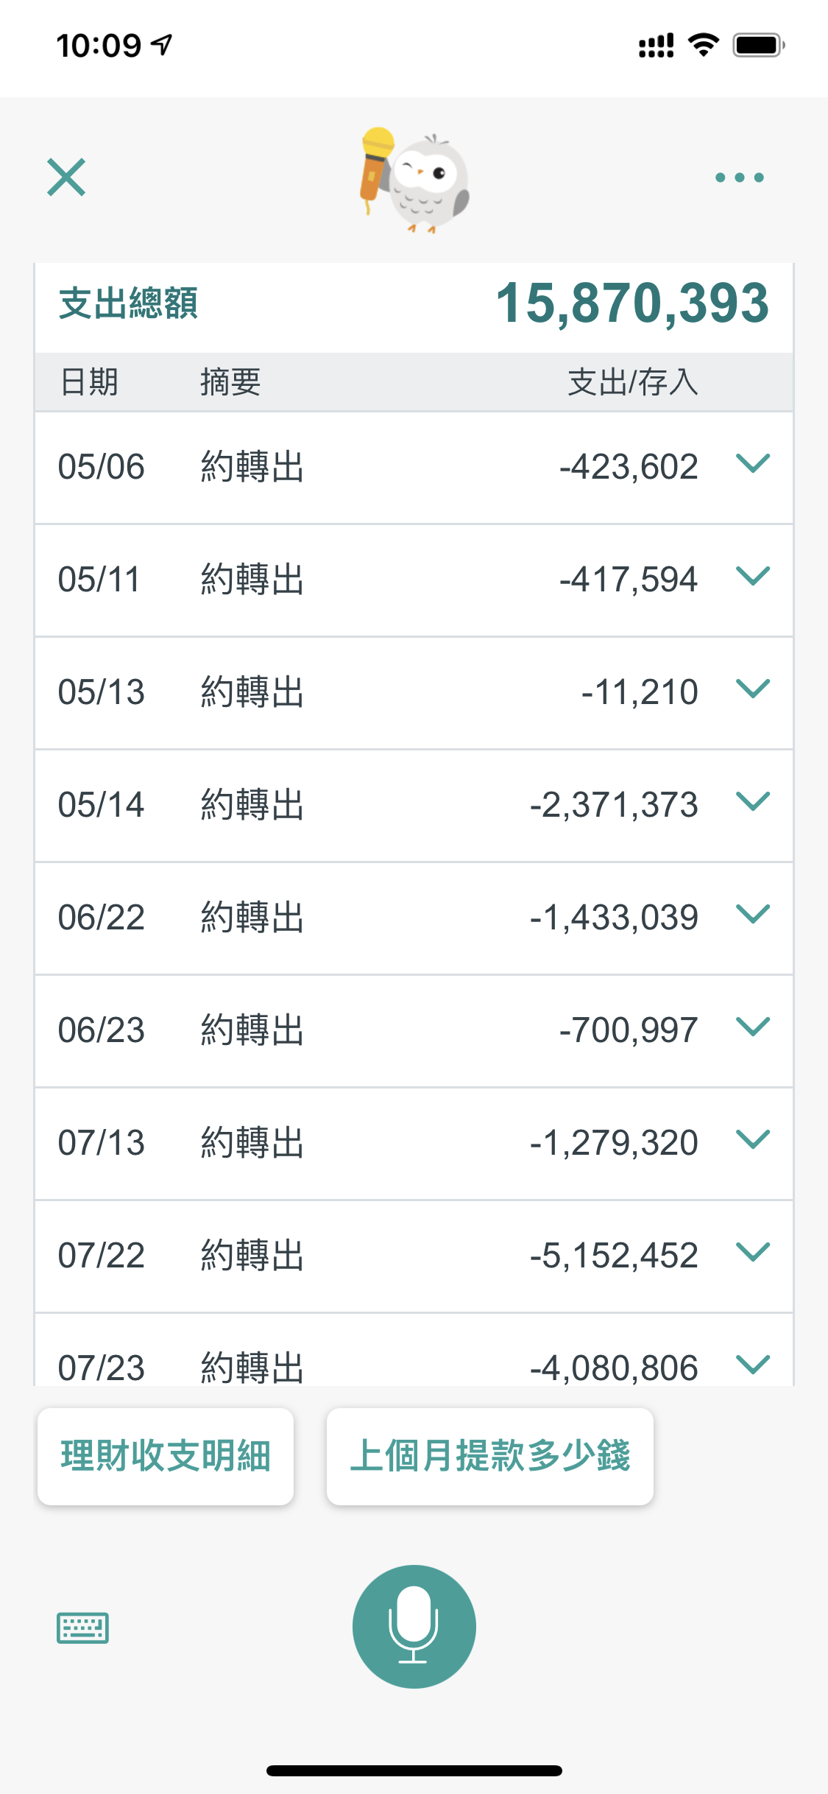828x1794 pixels.
Task: Expand the 07/13 transaction chevron
Action: 752,1140
